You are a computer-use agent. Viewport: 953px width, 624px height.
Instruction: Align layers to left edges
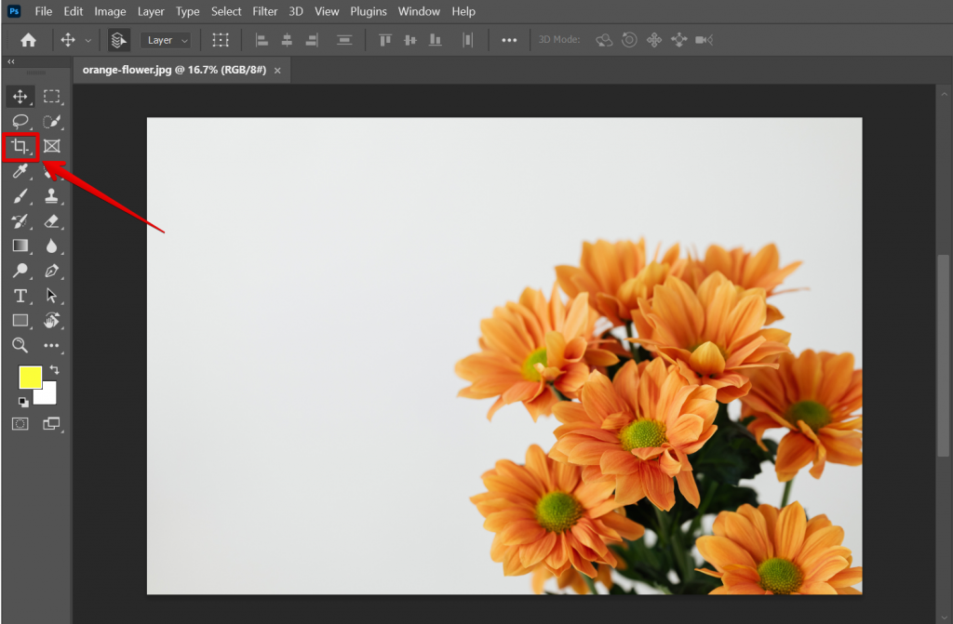point(262,40)
